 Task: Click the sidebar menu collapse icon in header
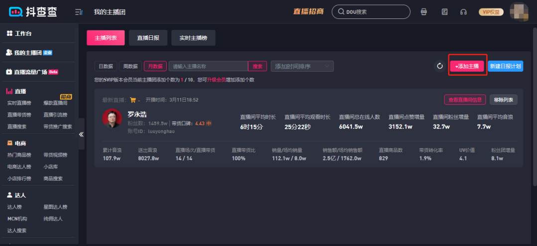coord(79,12)
